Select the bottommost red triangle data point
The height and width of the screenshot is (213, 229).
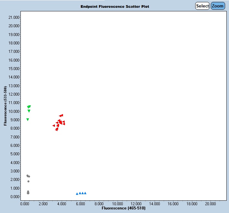point(57,129)
